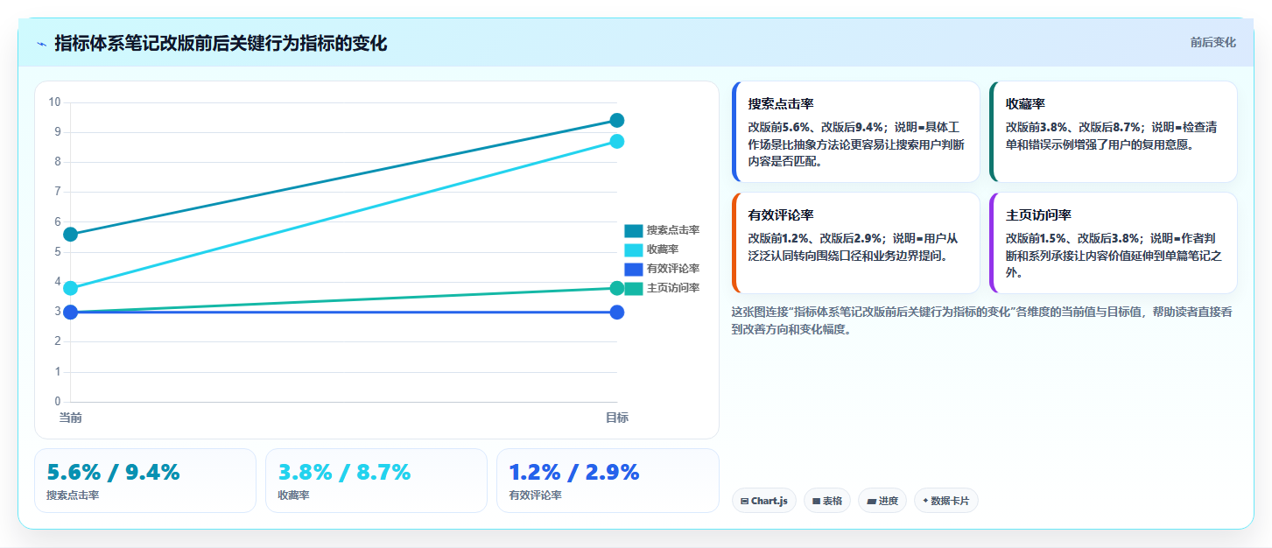Toggle 搜索点击率 legend color box
Image resolution: width=1272 pixels, height=548 pixels.
click(634, 230)
